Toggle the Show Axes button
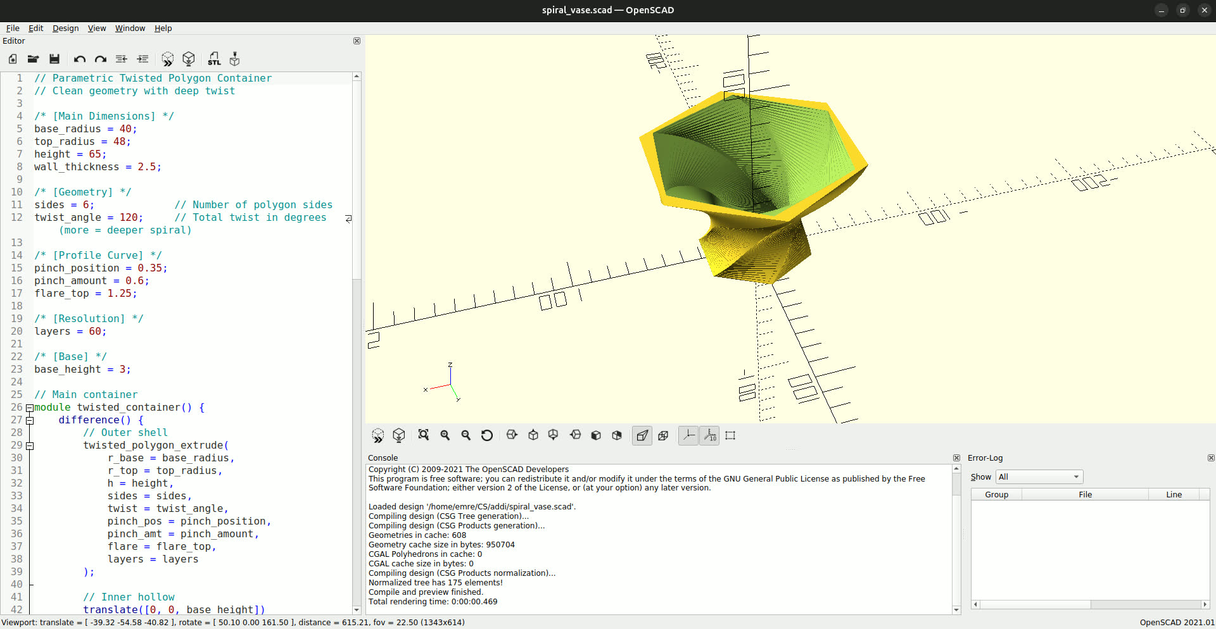 (688, 435)
